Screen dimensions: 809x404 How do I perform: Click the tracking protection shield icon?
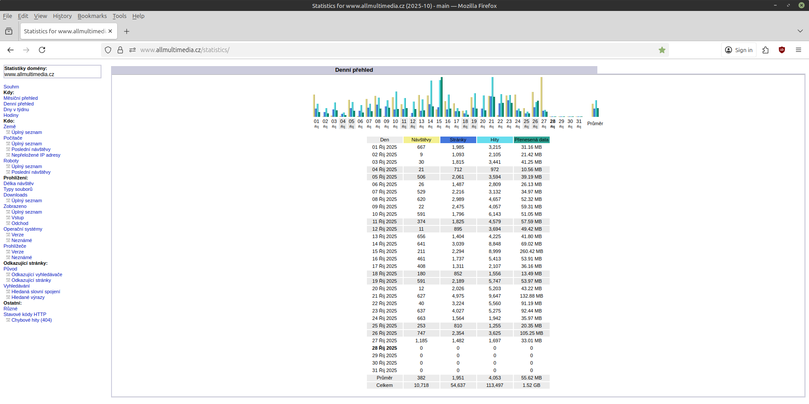click(108, 50)
